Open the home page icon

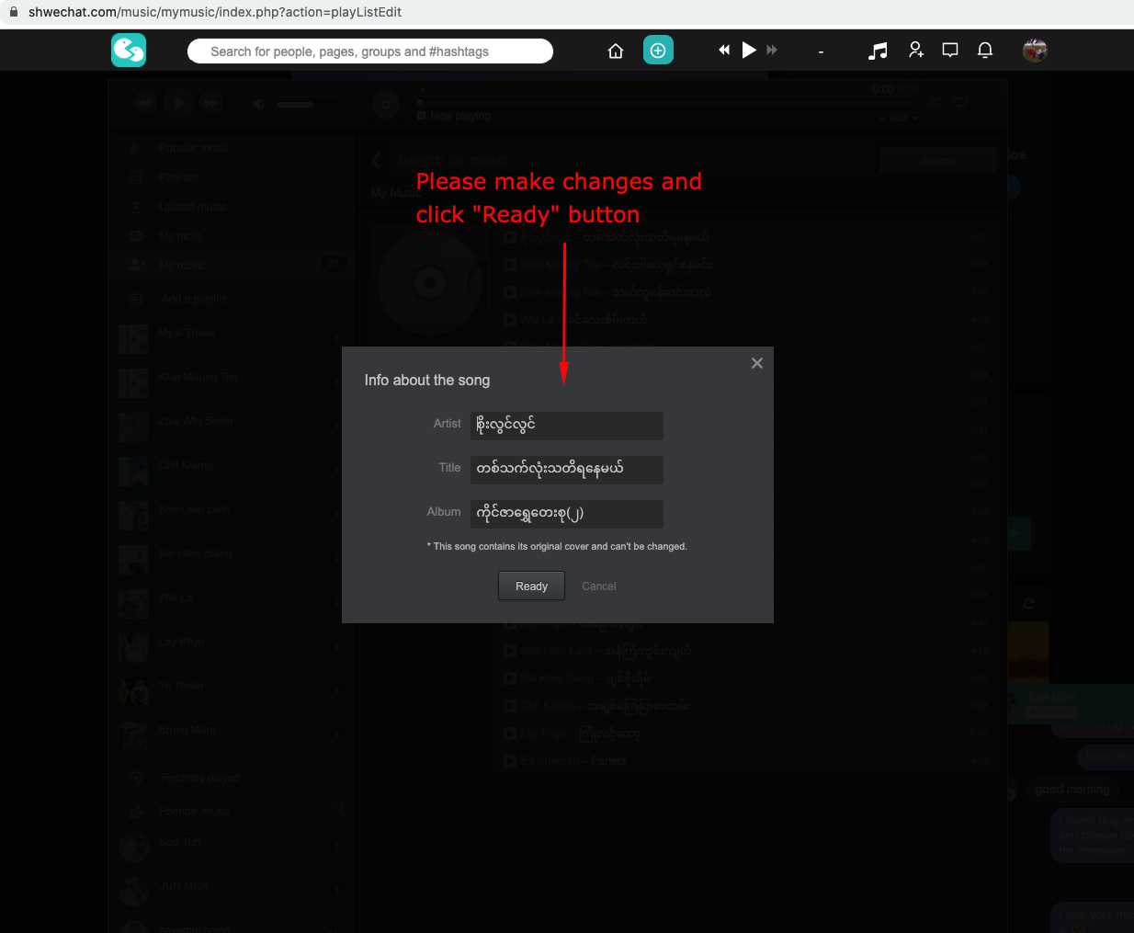coord(616,51)
